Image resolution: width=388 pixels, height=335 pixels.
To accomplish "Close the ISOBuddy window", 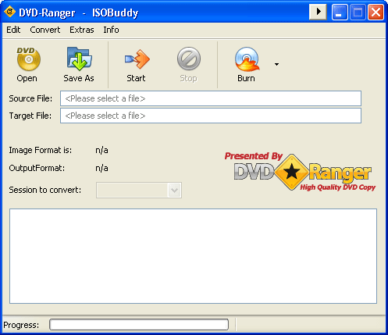I will pyautogui.click(x=376, y=12).
